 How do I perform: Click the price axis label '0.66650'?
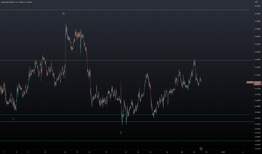(258, 112)
